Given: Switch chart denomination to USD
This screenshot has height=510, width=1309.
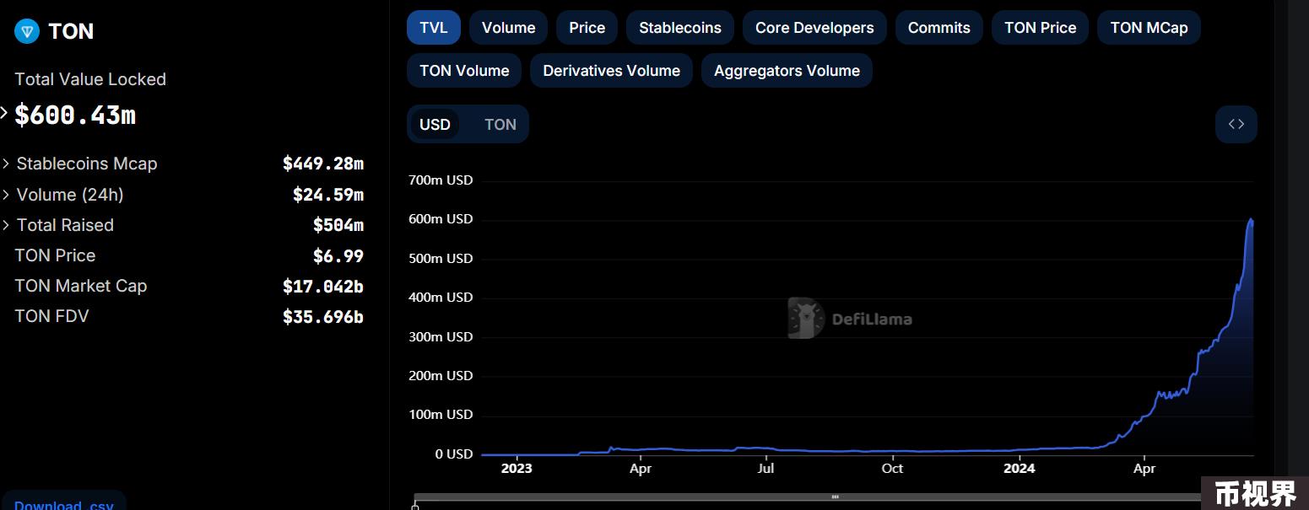Looking at the screenshot, I should point(435,125).
